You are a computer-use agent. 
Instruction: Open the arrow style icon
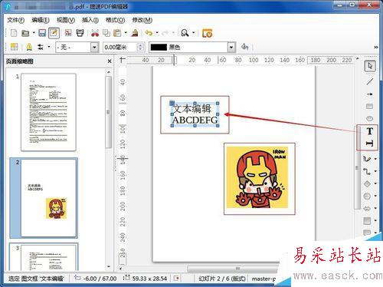pyautogui.click(x=41, y=47)
